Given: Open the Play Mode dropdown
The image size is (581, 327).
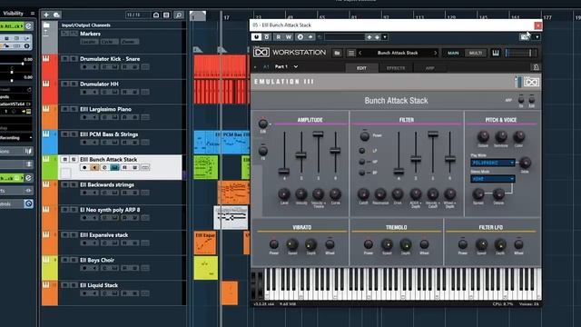Looking at the screenshot, I should pos(493,163).
